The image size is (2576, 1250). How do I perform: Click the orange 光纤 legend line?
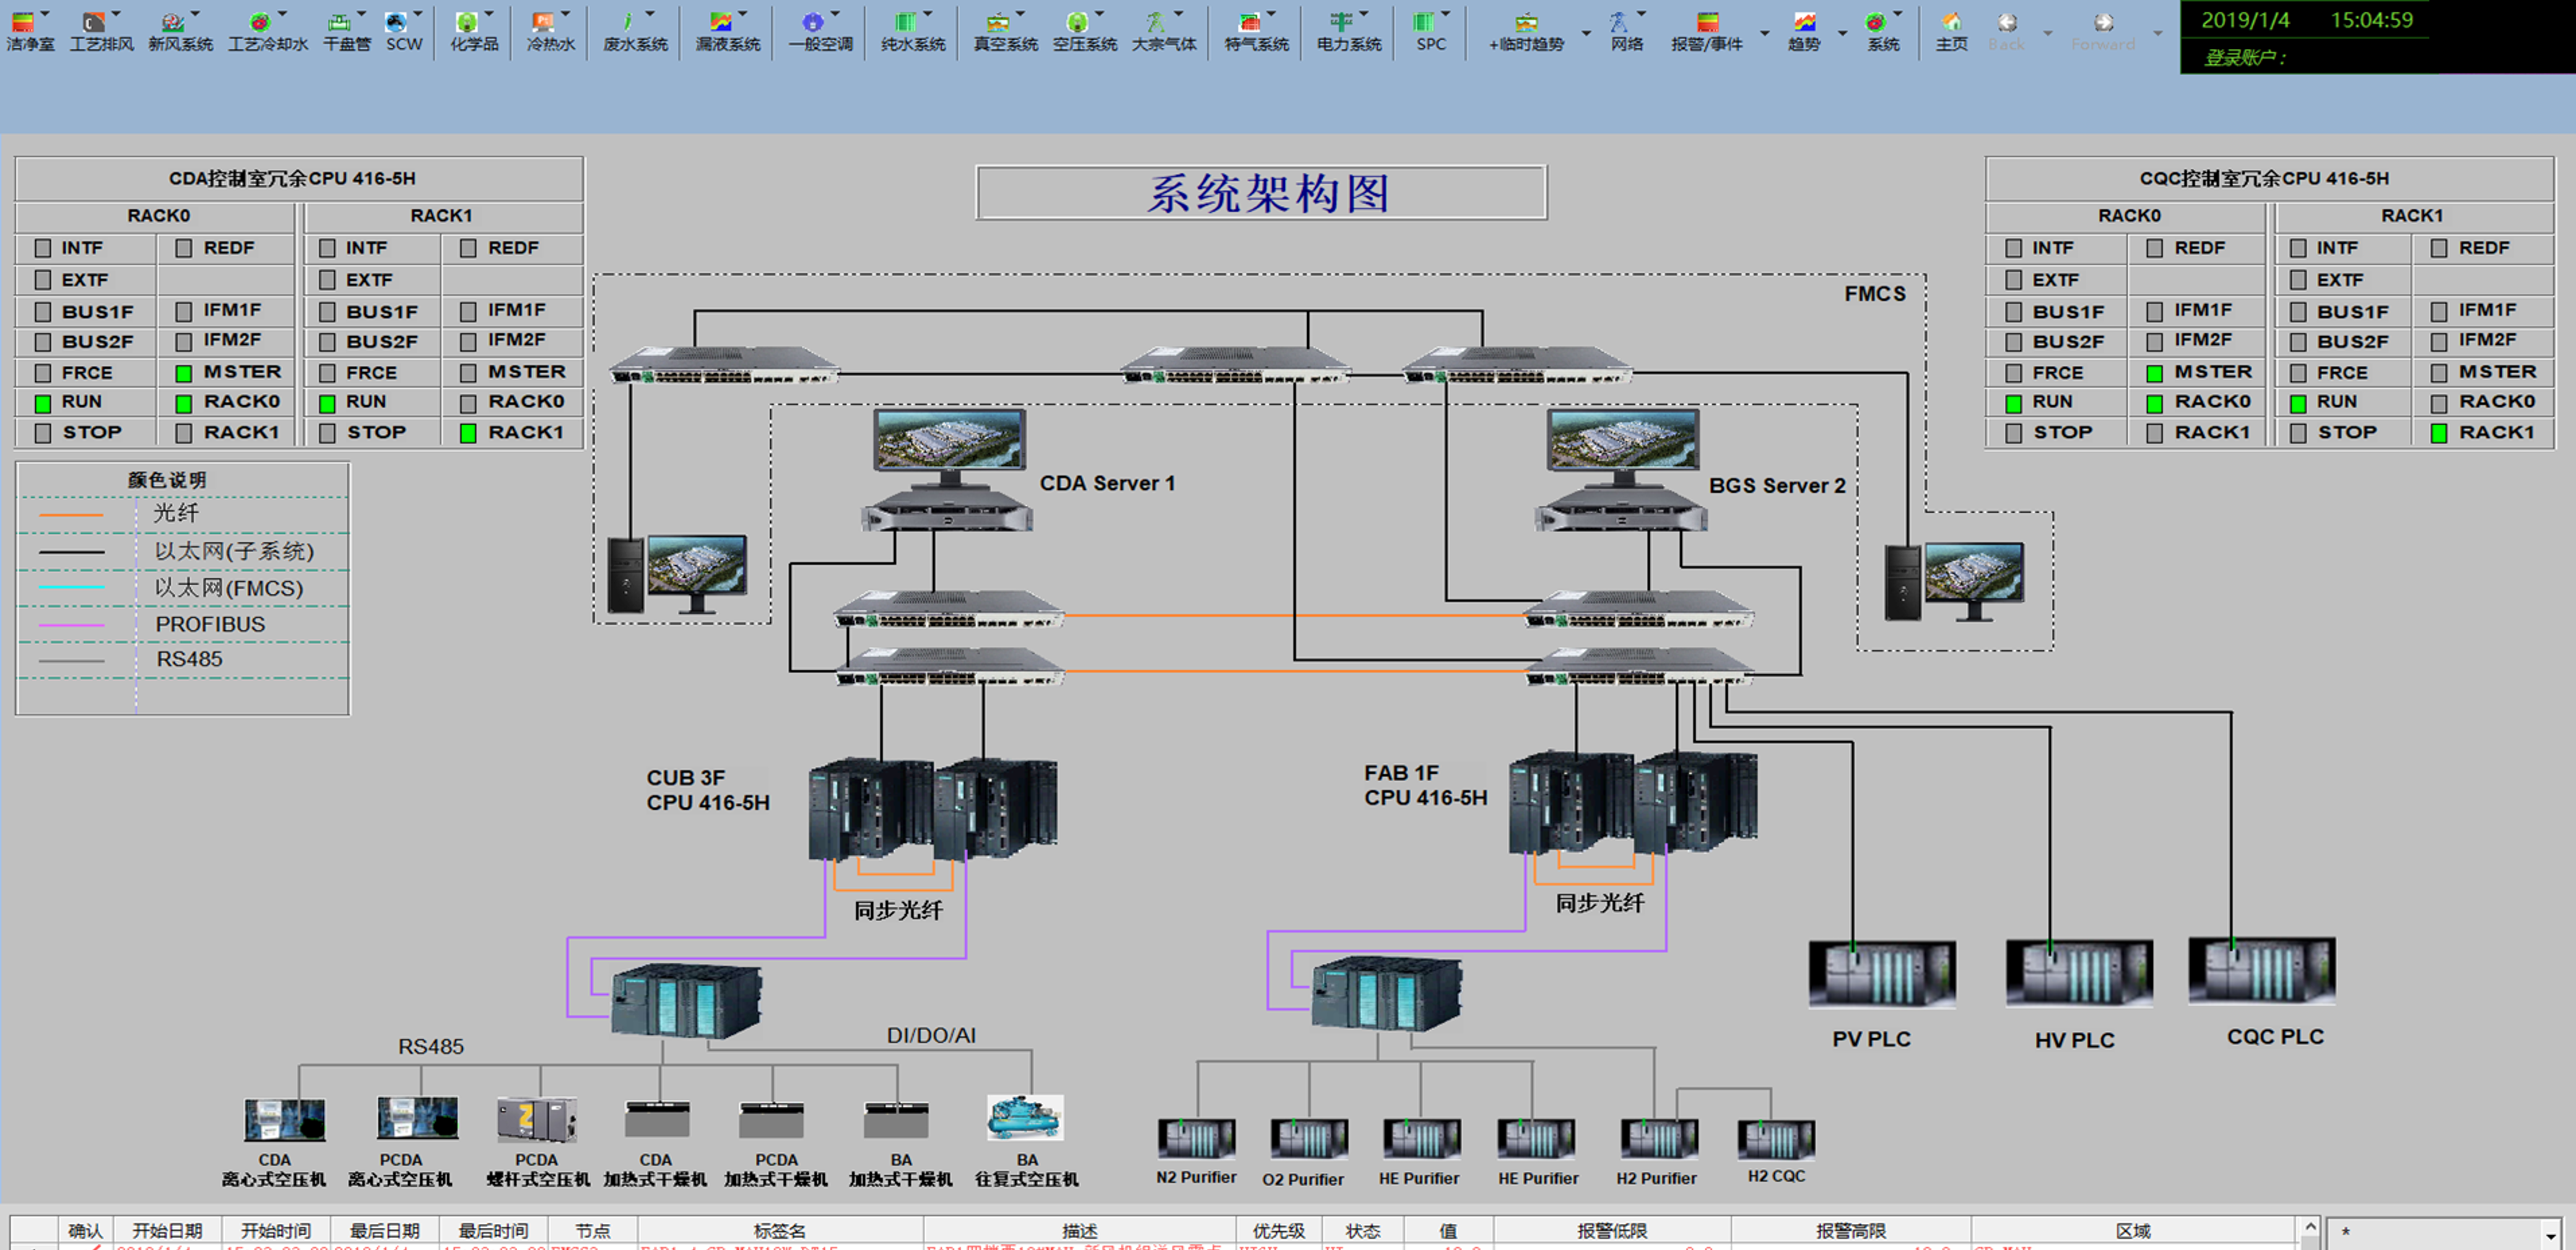70,515
